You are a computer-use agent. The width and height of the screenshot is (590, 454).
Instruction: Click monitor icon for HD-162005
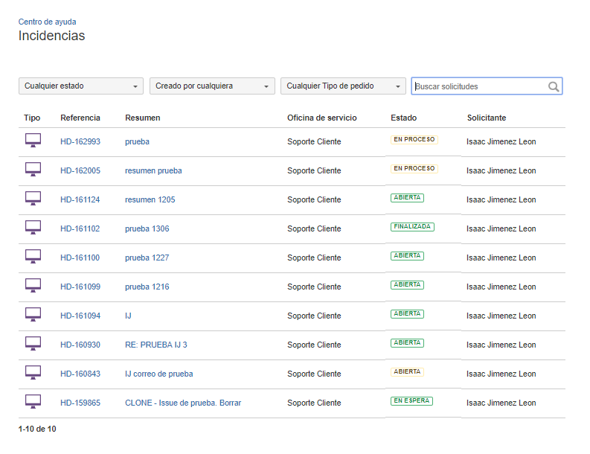point(33,170)
